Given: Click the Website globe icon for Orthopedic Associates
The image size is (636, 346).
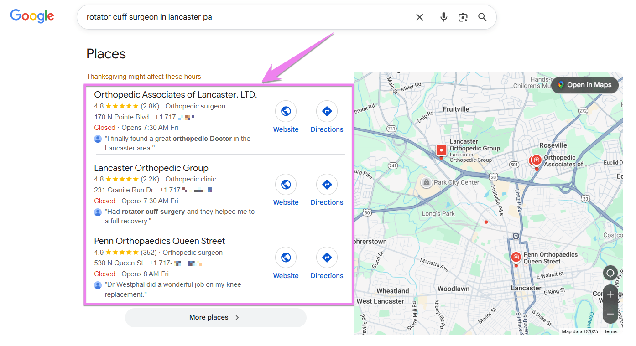Looking at the screenshot, I should [286, 111].
